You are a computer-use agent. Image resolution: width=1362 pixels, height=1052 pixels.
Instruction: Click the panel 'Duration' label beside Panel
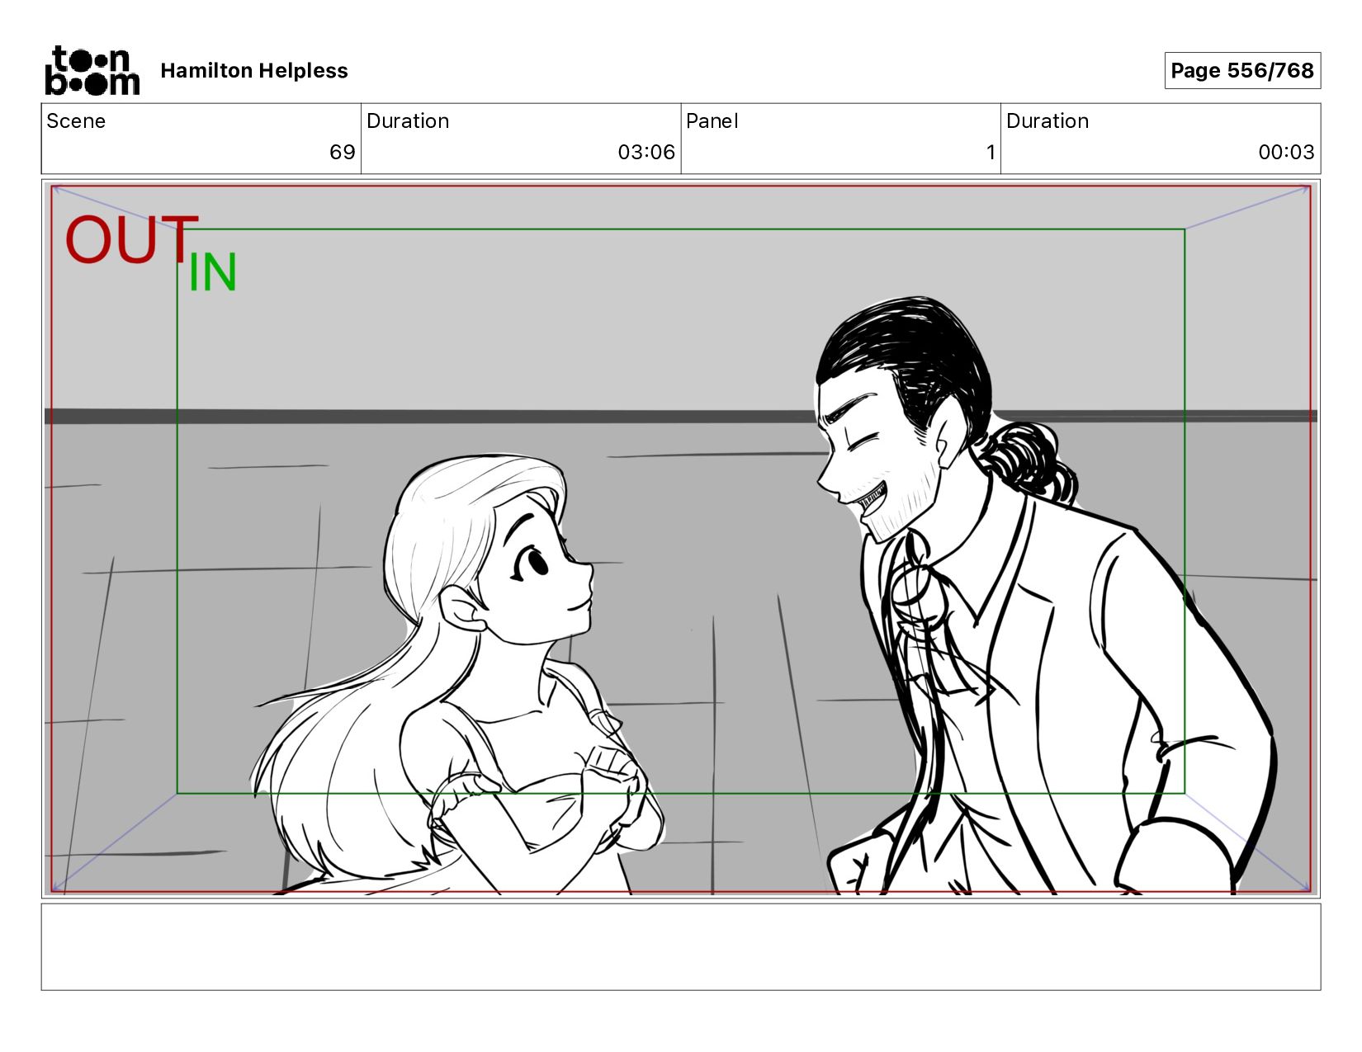click(x=1048, y=121)
